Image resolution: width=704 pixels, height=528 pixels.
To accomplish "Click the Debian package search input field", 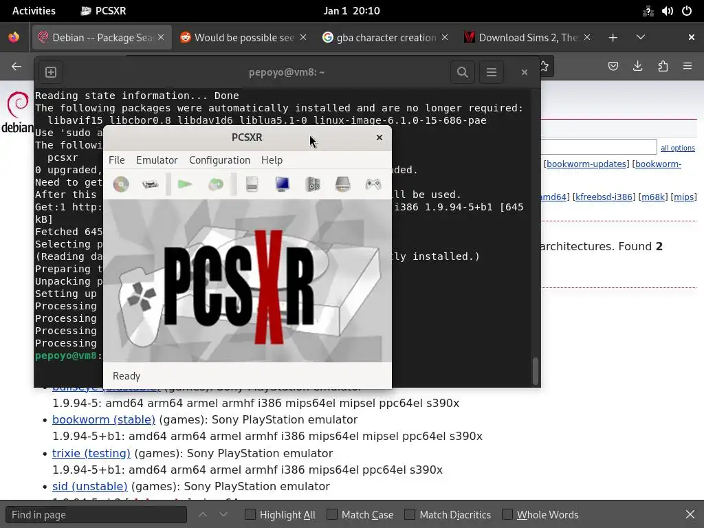I will pyautogui.click(x=599, y=147).
